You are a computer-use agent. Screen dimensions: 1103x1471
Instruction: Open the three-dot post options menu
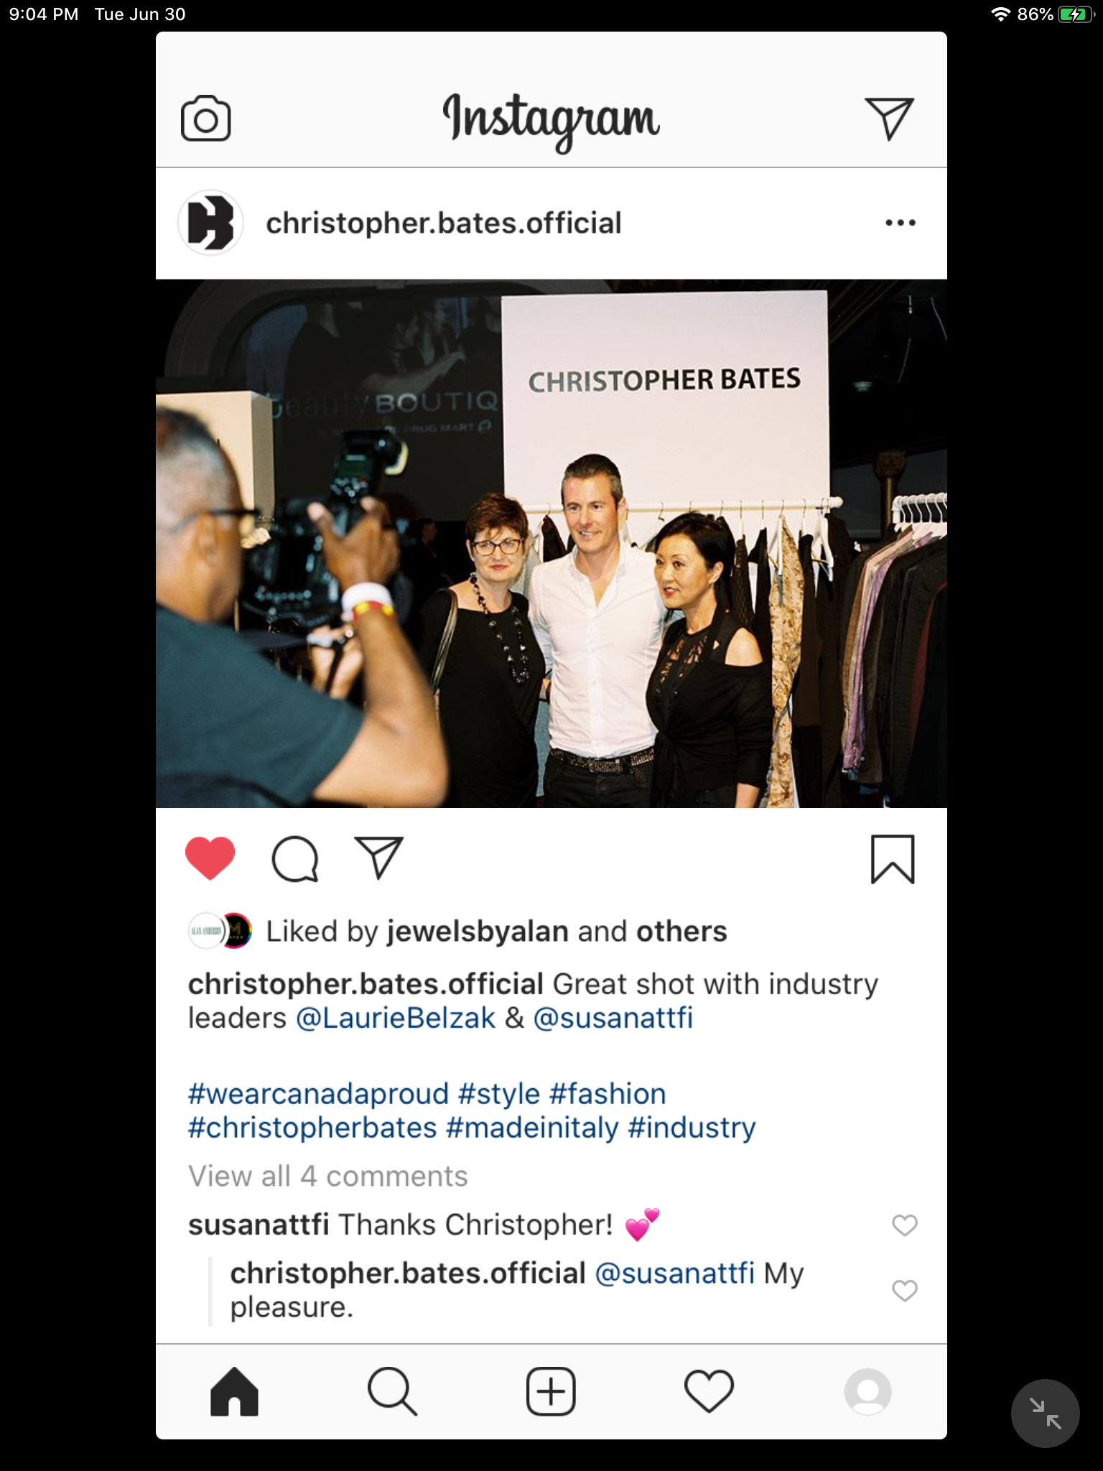pyautogui.click(x=900, y=223)
